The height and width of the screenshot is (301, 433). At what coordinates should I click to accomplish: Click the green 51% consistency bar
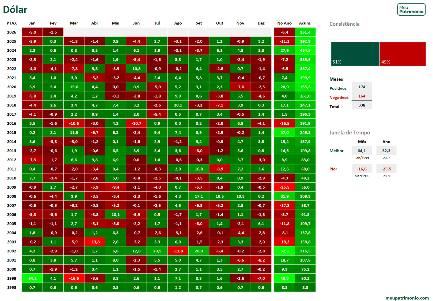point(355,54)
